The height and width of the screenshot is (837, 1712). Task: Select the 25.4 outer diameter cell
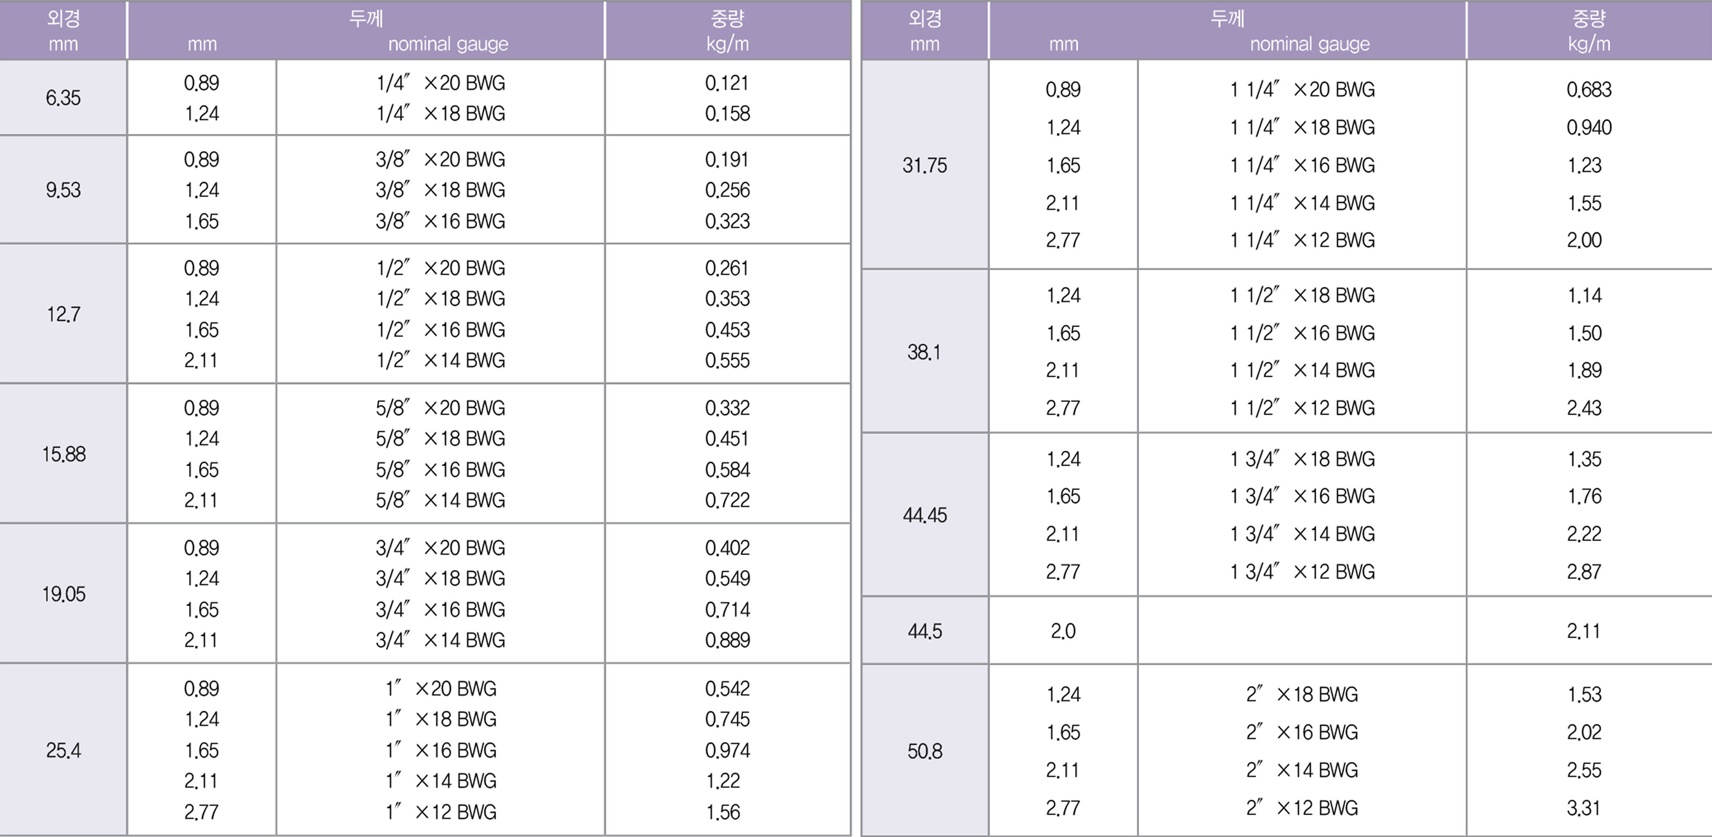point(63,750)
